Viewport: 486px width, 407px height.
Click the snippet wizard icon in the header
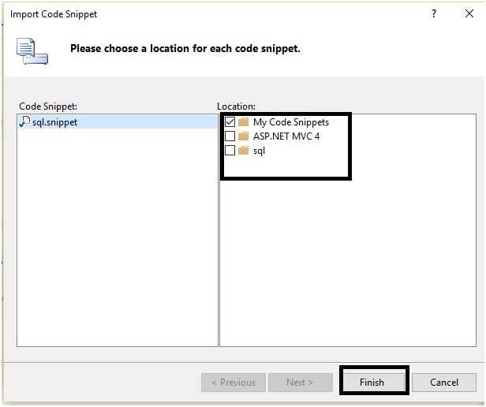pos(32,50)
